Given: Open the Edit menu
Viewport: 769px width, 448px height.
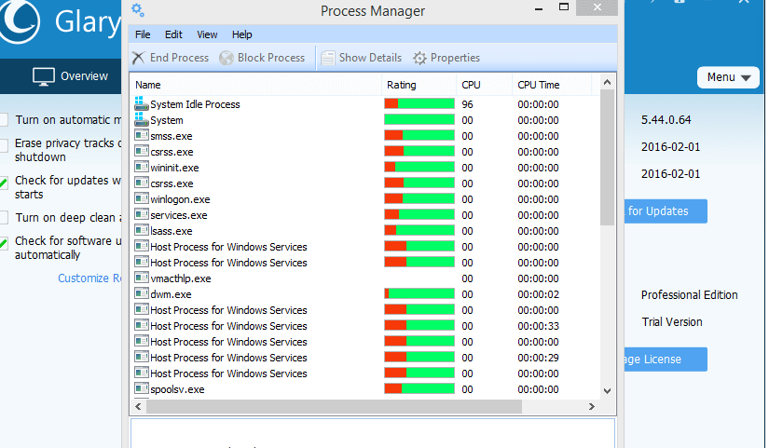Looking at the screenshot, I should pyautogui.click(x=173, y=34).
